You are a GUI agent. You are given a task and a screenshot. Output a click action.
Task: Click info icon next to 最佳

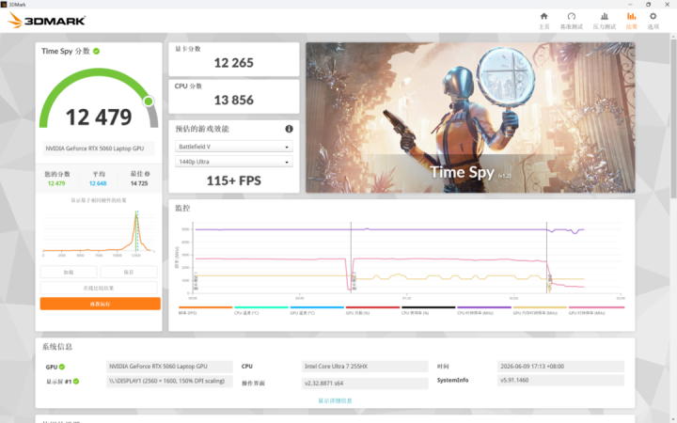pyautogui.click(x=148, y=174)
